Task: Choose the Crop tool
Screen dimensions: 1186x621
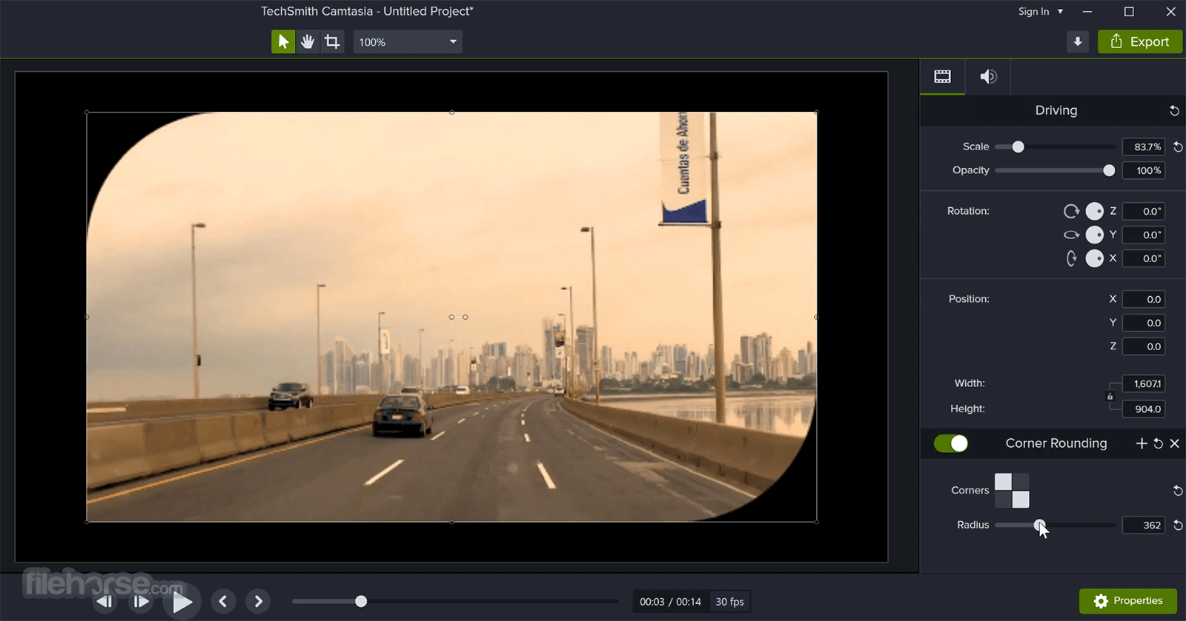Action: [332, 42]
